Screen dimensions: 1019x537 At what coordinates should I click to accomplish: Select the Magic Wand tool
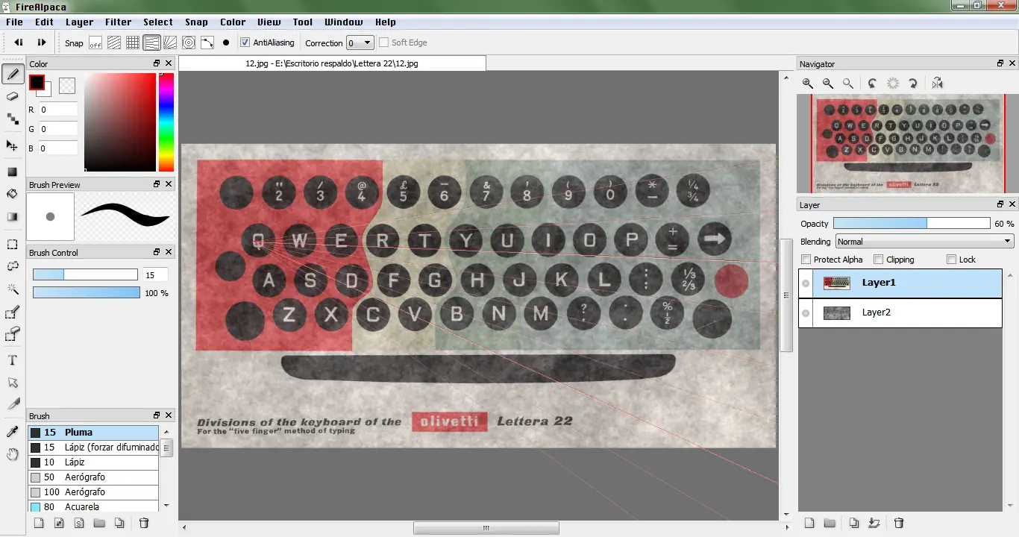pos(12,289)
